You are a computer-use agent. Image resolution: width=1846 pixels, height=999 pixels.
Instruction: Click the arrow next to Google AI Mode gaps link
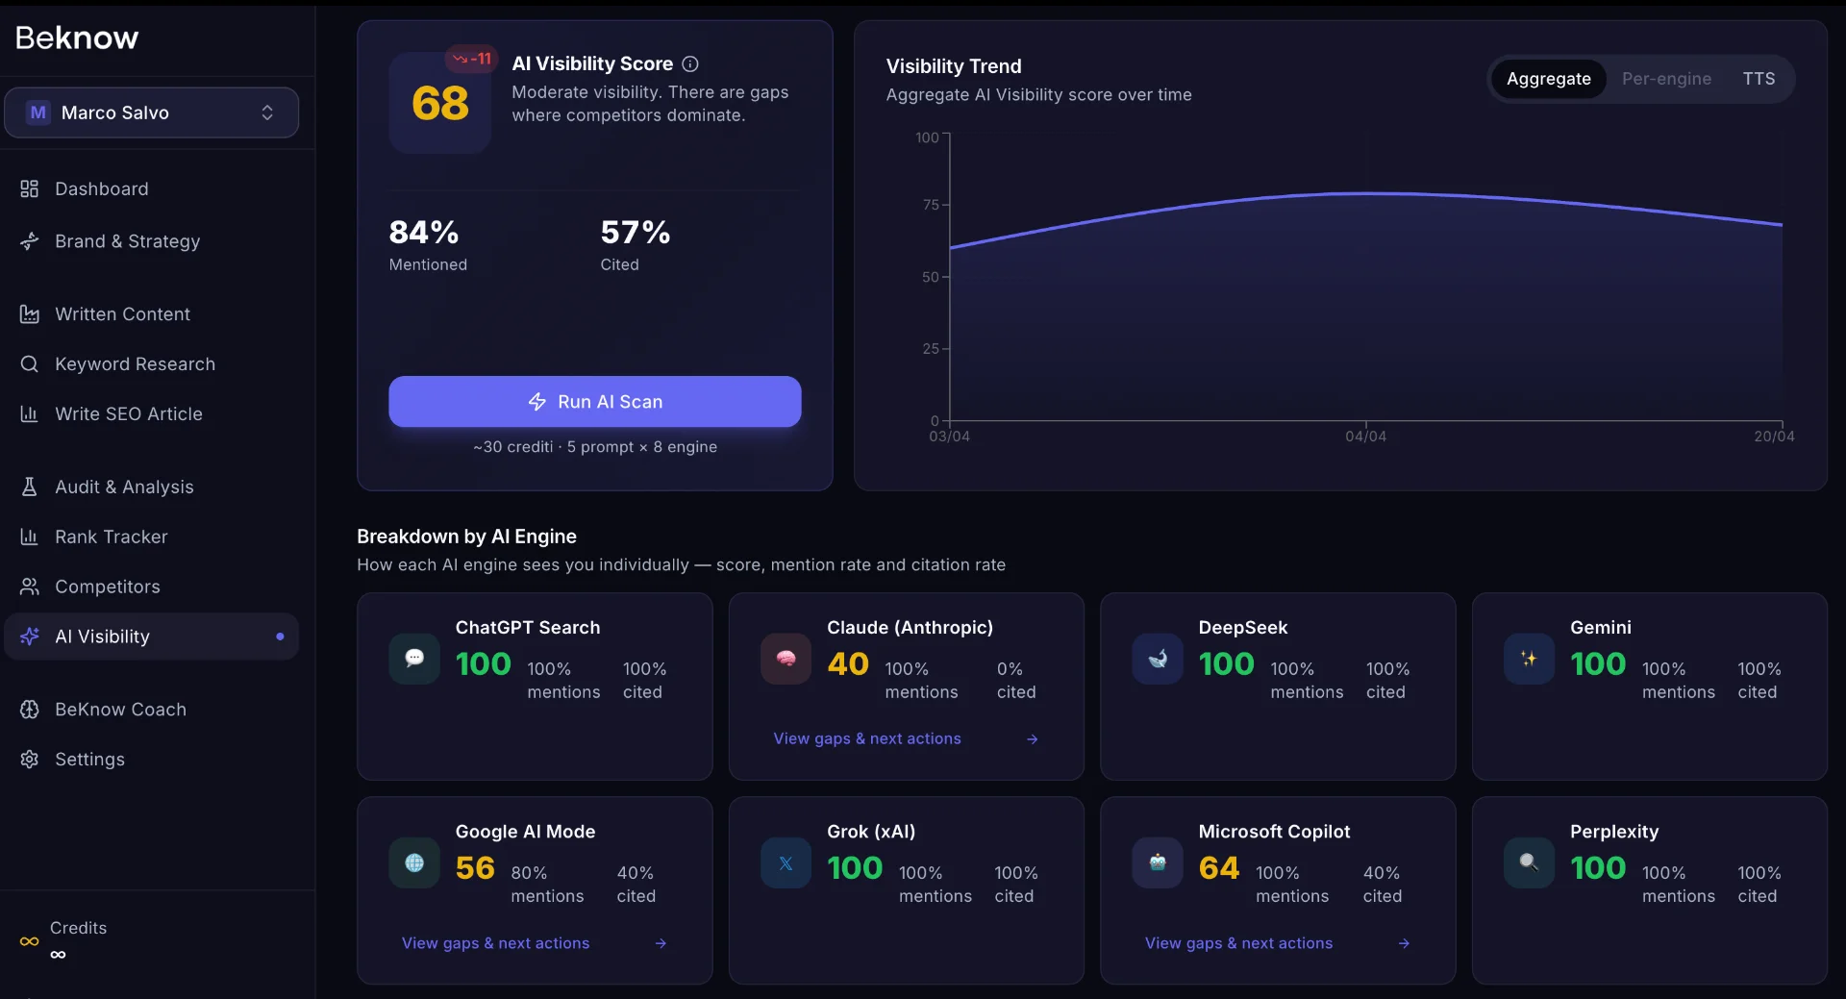pyautogui.click(x=661, y=943)
